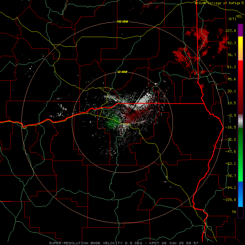The height and width of the screenshot is (245, 245).
Task: Click the NEXLAB-College of DuPage watermark text
Action: [x=219, y=3]
